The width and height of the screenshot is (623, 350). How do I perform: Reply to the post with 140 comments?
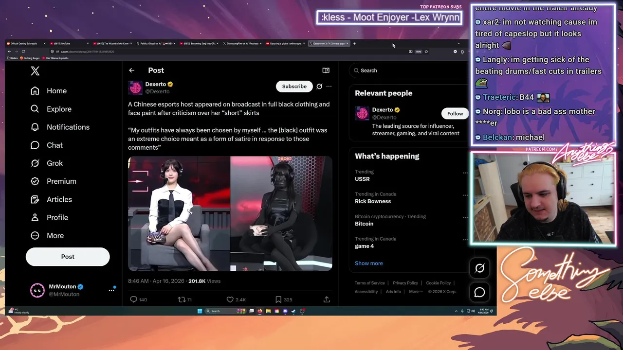(x=138, y=299)
